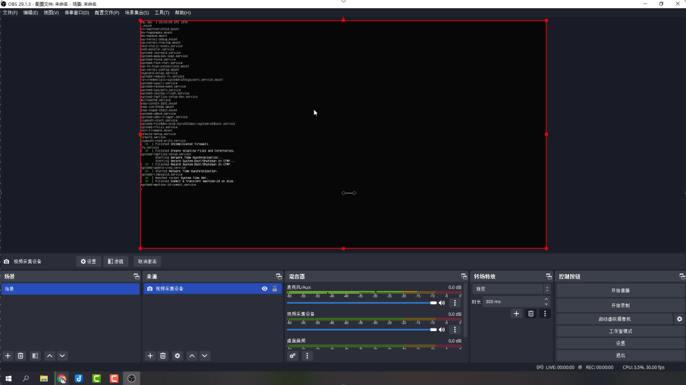
Task: Click the preview capture canvas
Action: tap(344, 134)
